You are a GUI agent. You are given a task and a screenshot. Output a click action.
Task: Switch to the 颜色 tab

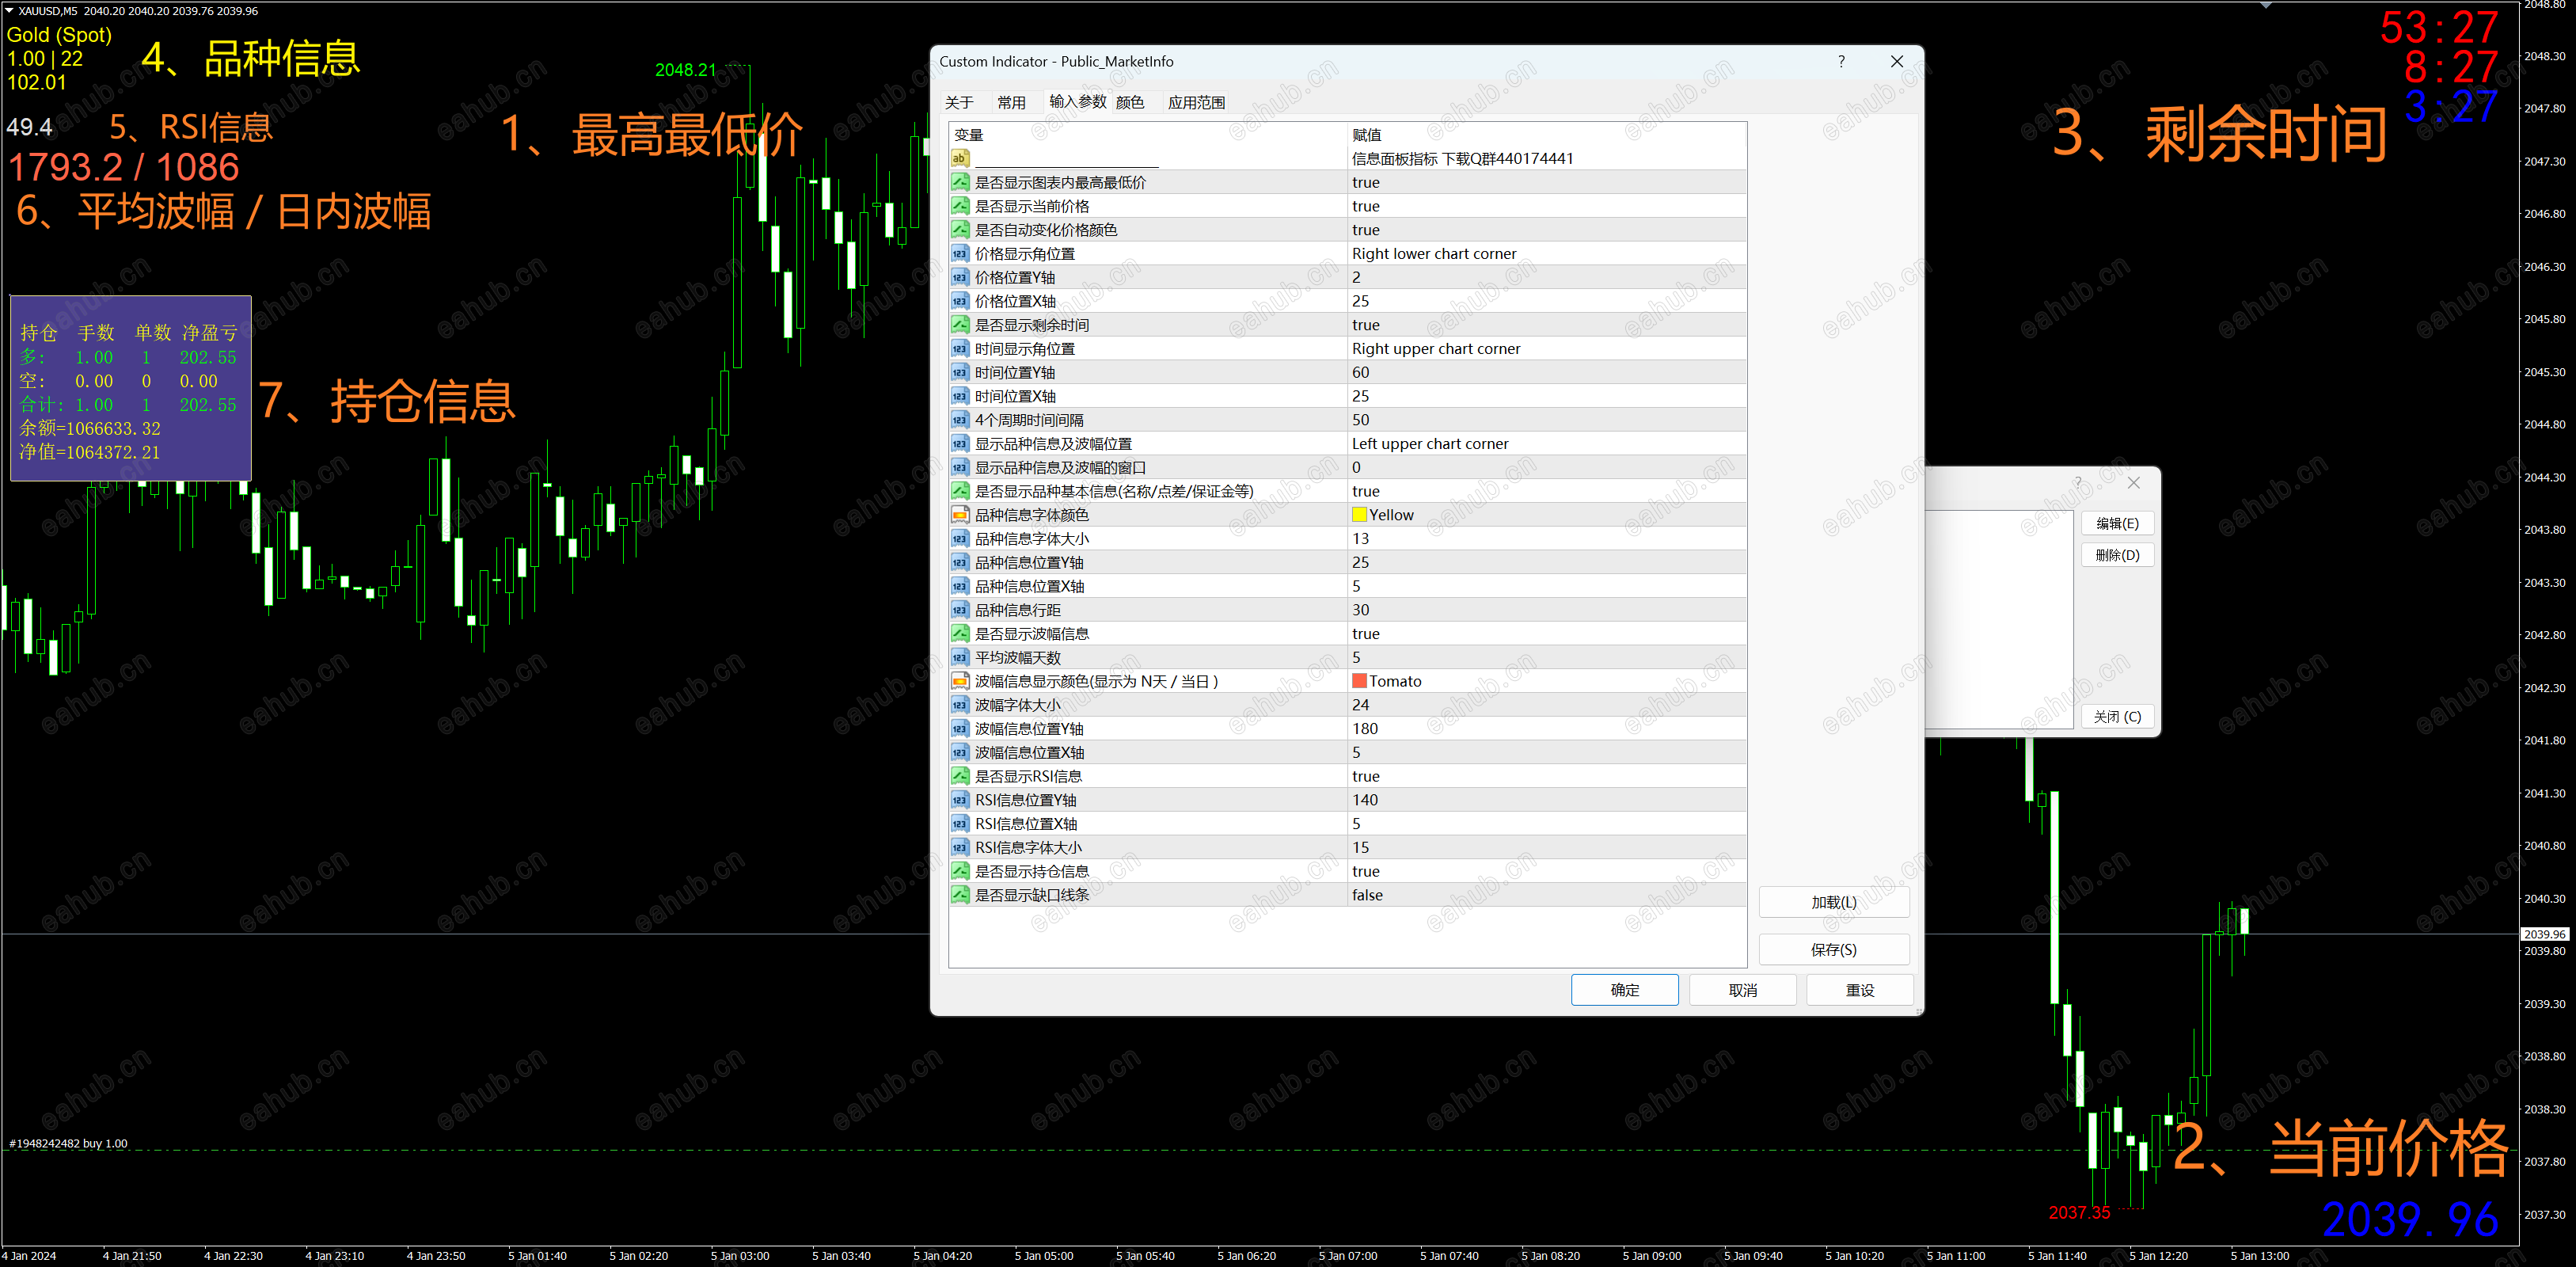coord(1129,102)
